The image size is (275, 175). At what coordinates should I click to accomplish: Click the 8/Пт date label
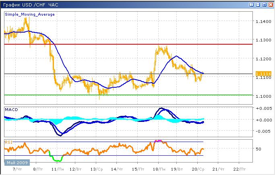(x=38, y=169)
